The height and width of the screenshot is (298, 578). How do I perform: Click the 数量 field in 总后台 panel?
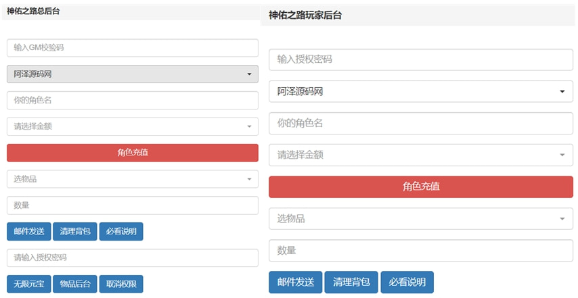tap(132, 205)
